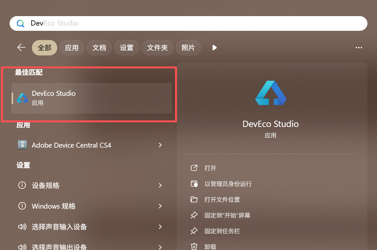Click pin icon beside 固定到任务栏
Viewport: 377px width, 250px height.
tap(194, 231)
